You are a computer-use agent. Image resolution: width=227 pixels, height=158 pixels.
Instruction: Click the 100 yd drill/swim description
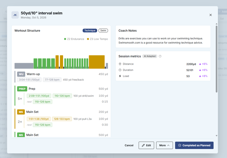click(x=84, y=96)
